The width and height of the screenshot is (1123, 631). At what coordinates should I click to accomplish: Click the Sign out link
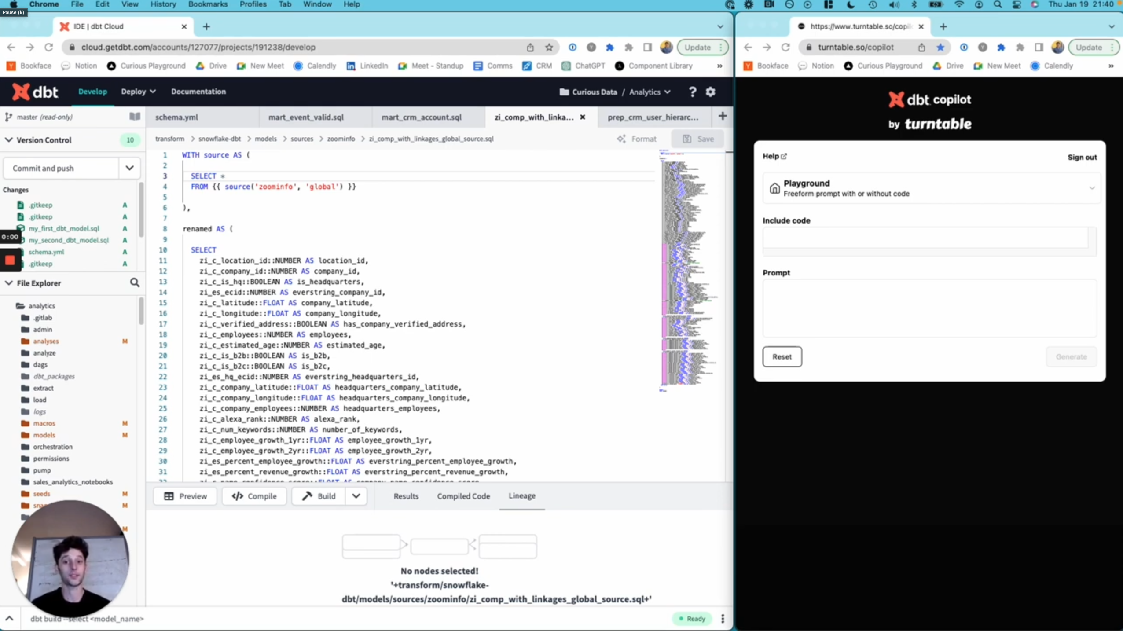1082,157
